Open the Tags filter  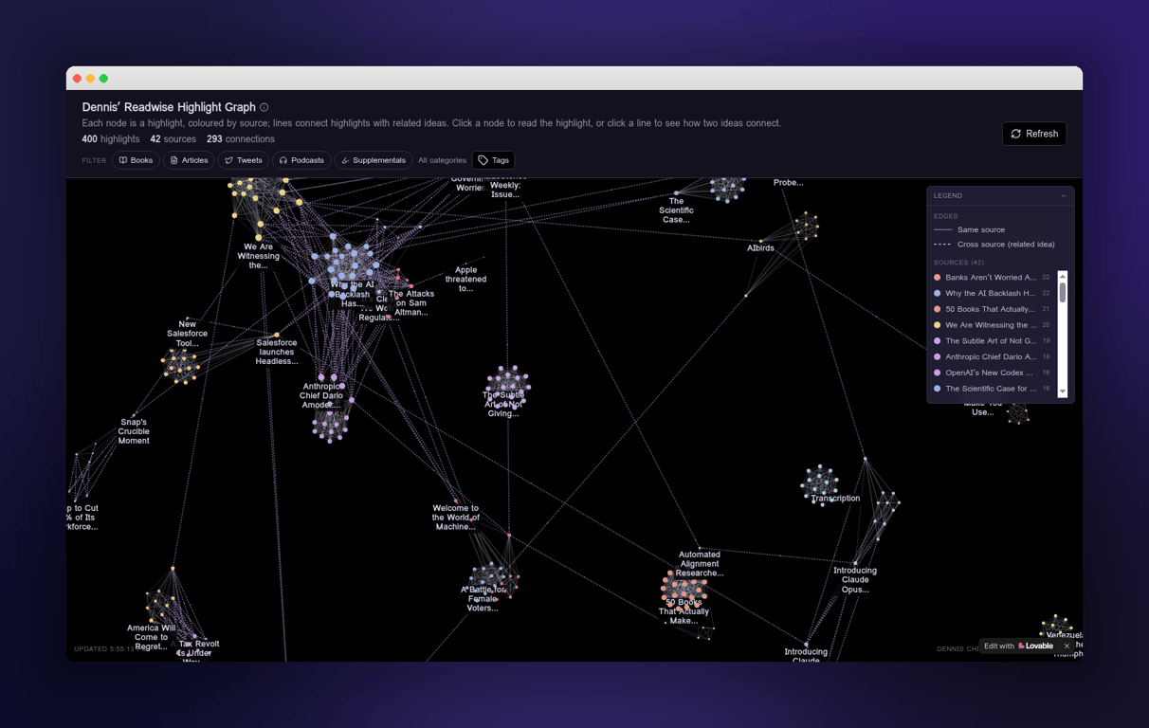point(494,160)
